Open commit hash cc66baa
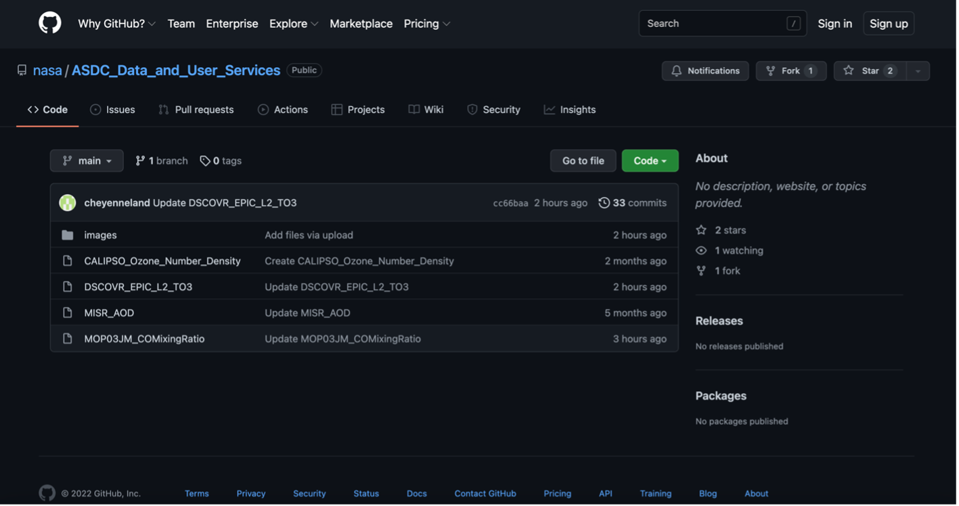The image size is (959, 506). pos(510,203)
